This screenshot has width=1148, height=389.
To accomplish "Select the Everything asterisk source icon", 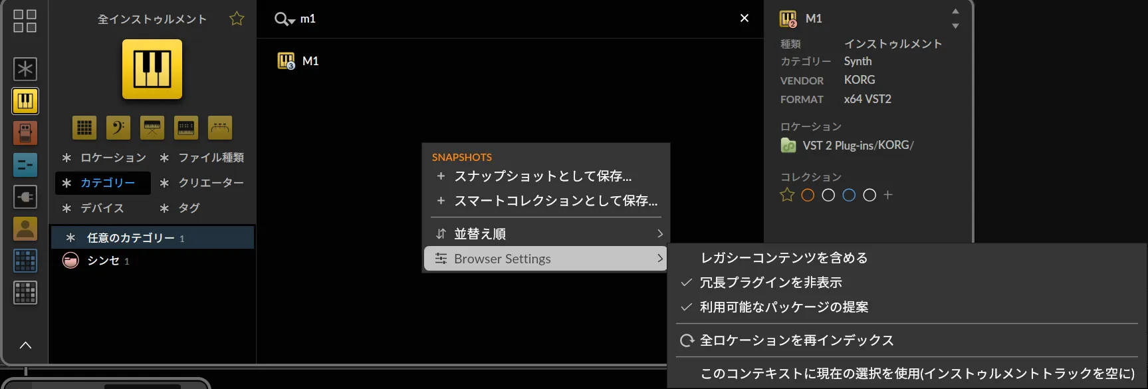I will tap(25, 69).
